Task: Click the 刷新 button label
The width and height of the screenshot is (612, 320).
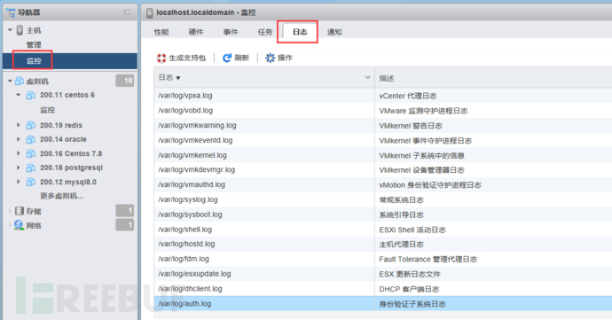Action: coord(241,59)
